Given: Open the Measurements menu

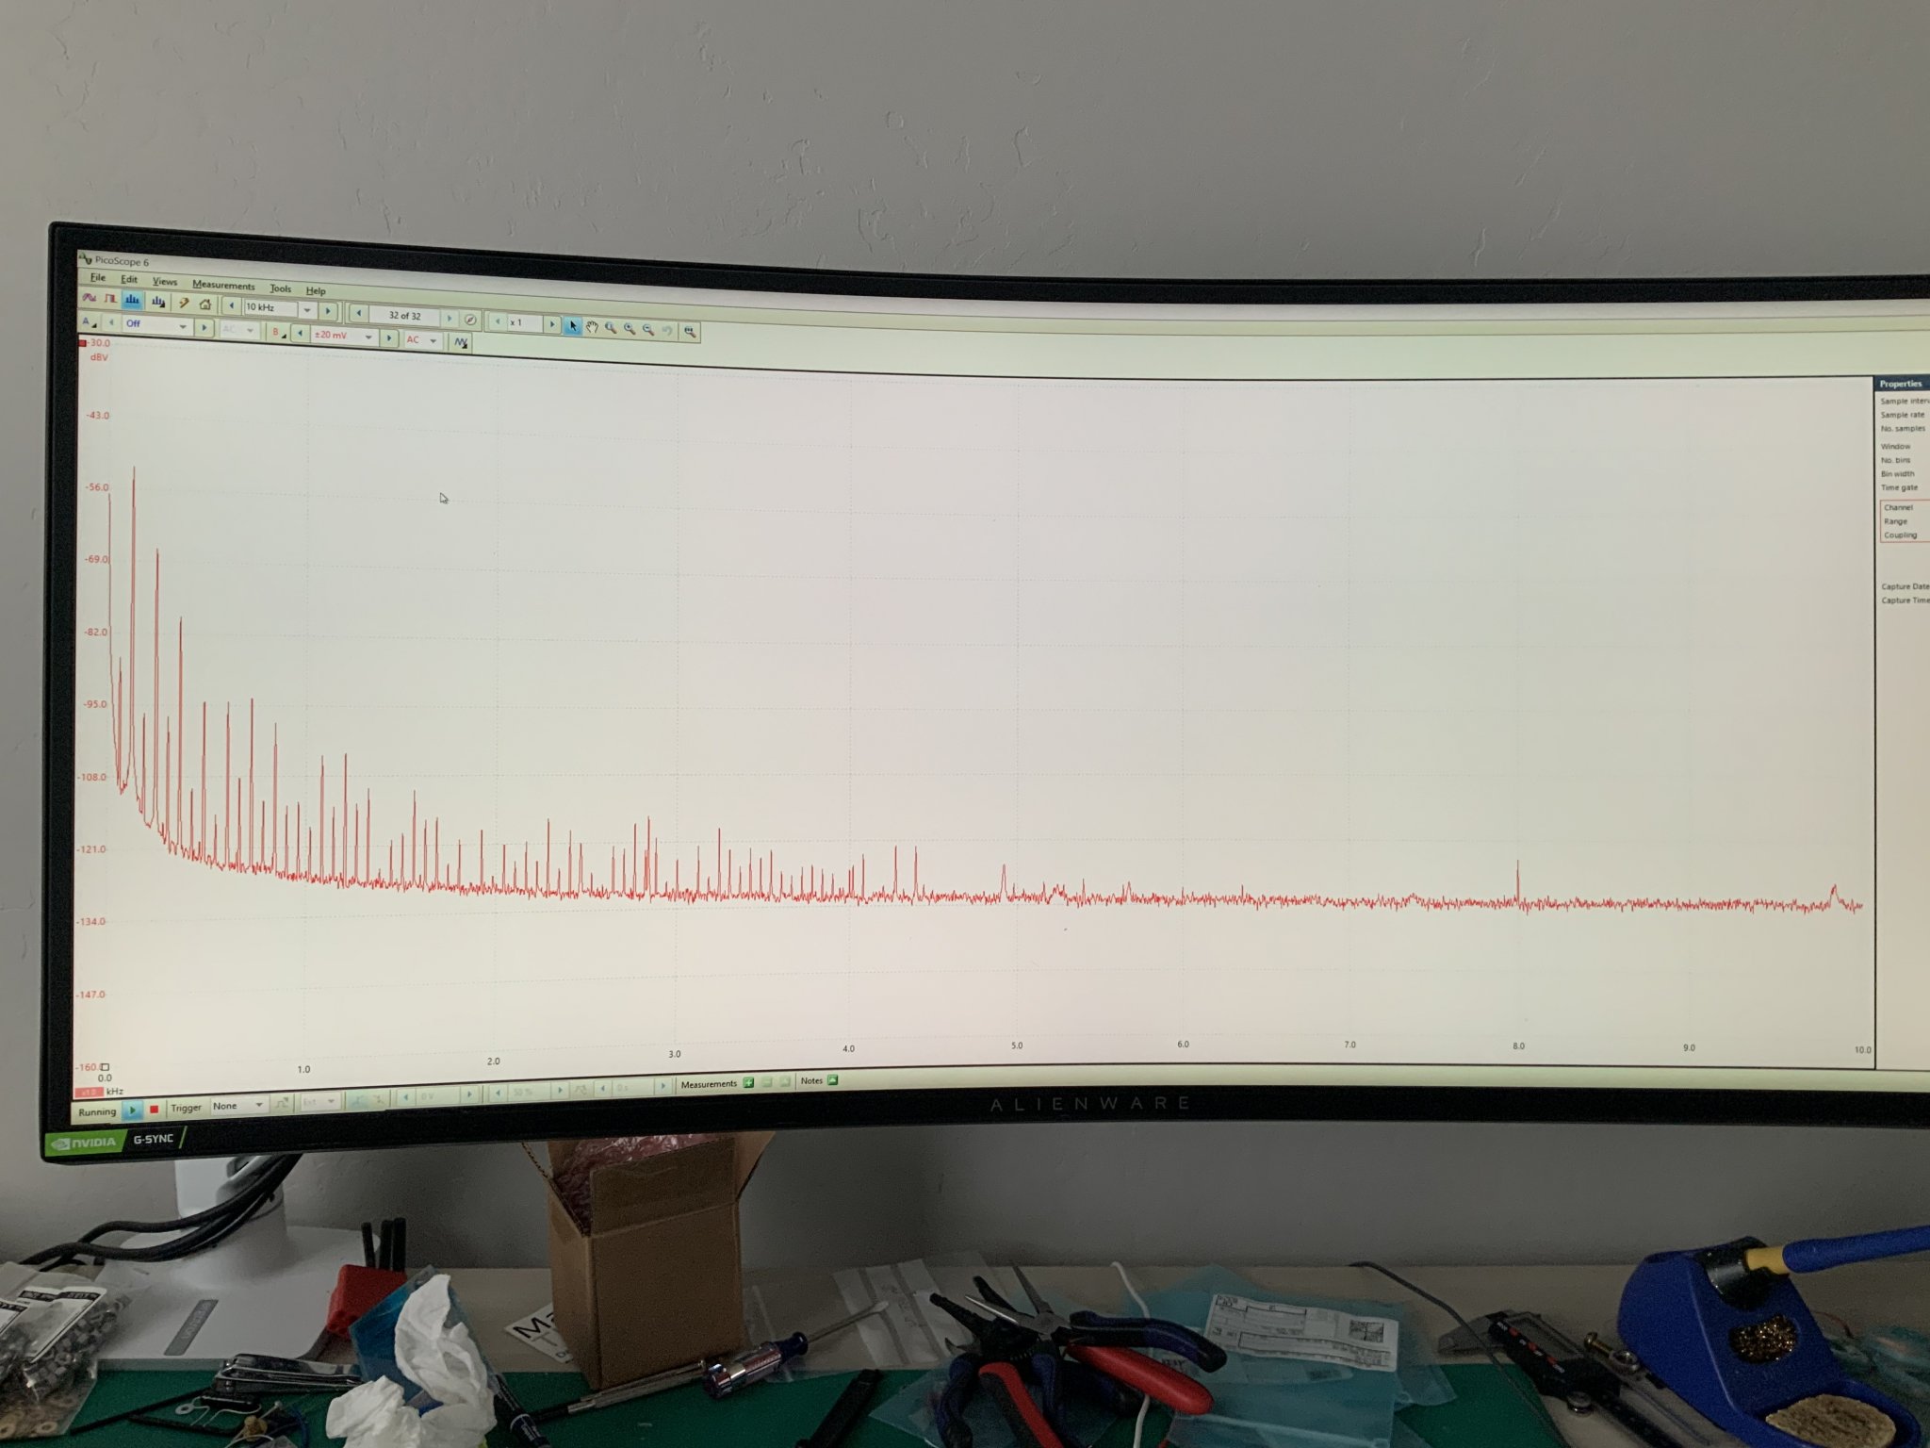Looking at the screenshot, I should coord(223,285).
